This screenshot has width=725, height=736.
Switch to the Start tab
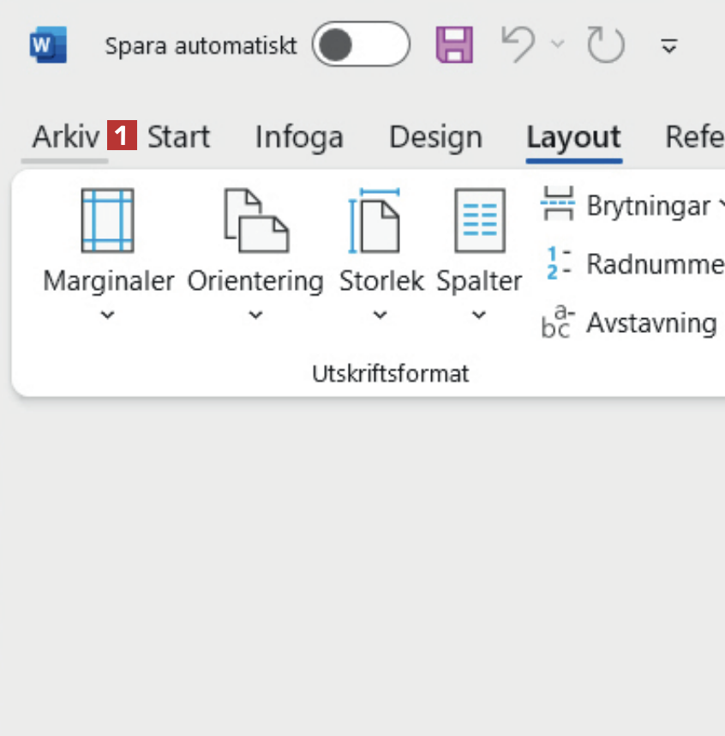pyautogui.click(x=178, y=137)
